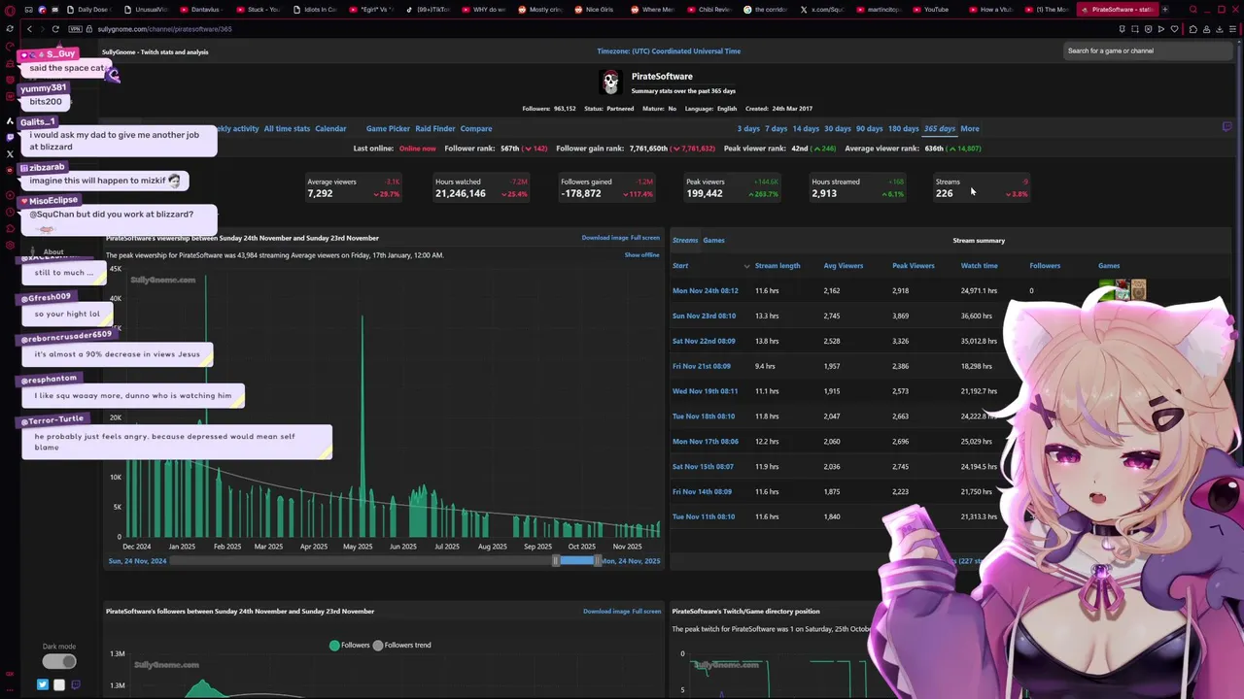Screen dimensions: 1244x699
Task: Switch to the Games tab in summary
Action: click(x=713, y=240)
